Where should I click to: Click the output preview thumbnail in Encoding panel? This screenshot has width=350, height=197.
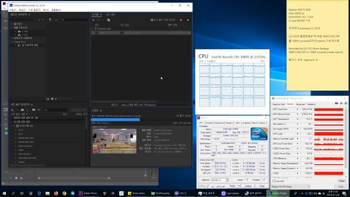pos(114,141)
